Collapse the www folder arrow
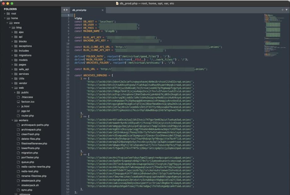Image resolution: width=290 pixels, height=195 pixels. [x=7, y=23]
